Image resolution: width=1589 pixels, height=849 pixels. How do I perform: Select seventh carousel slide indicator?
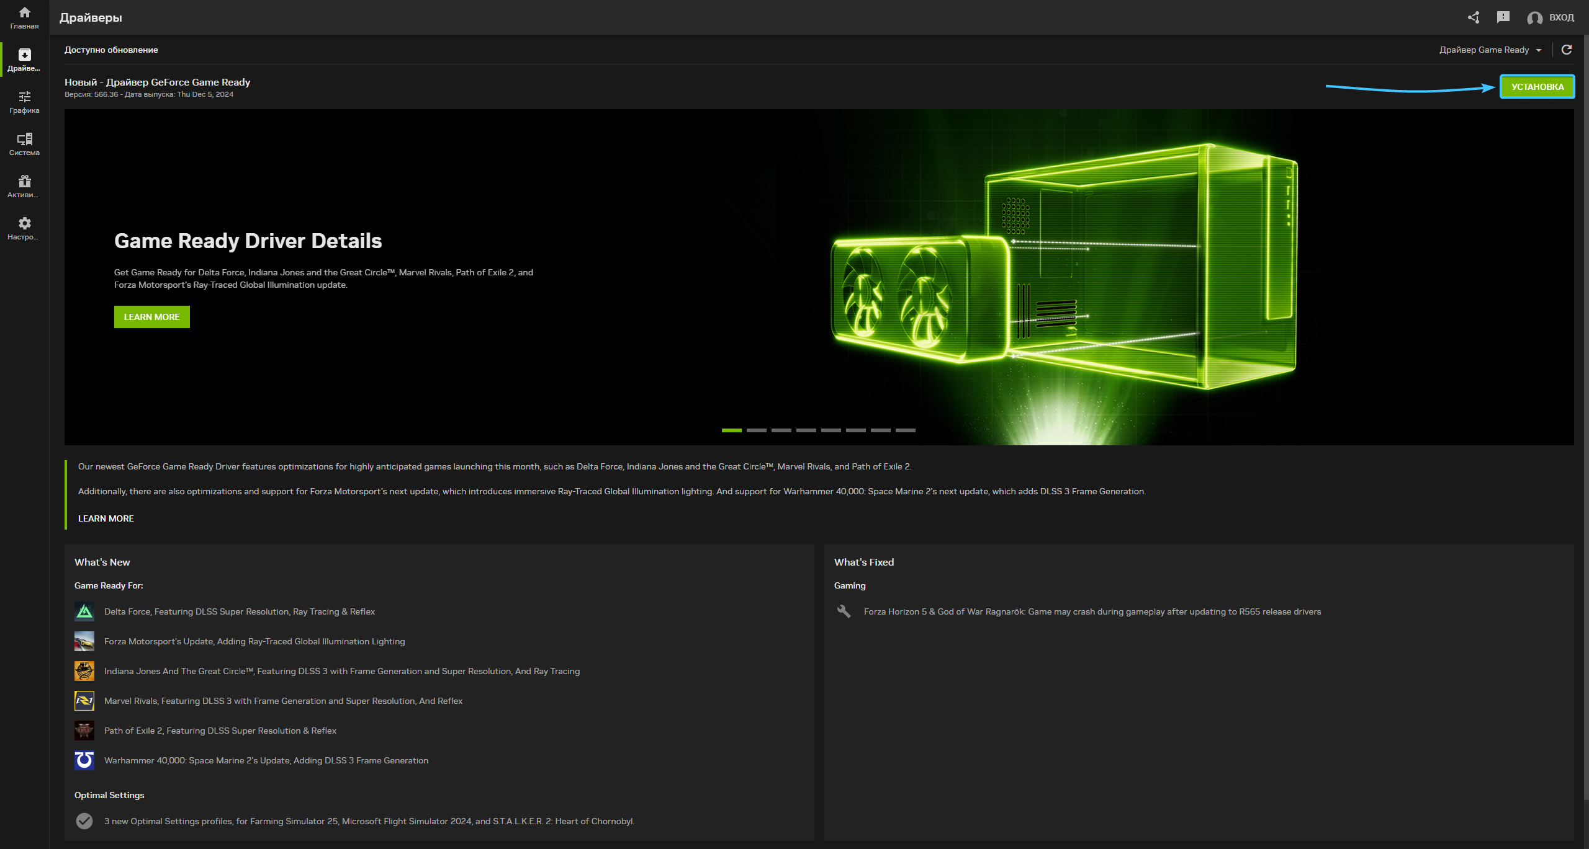(x=881, y=430)
